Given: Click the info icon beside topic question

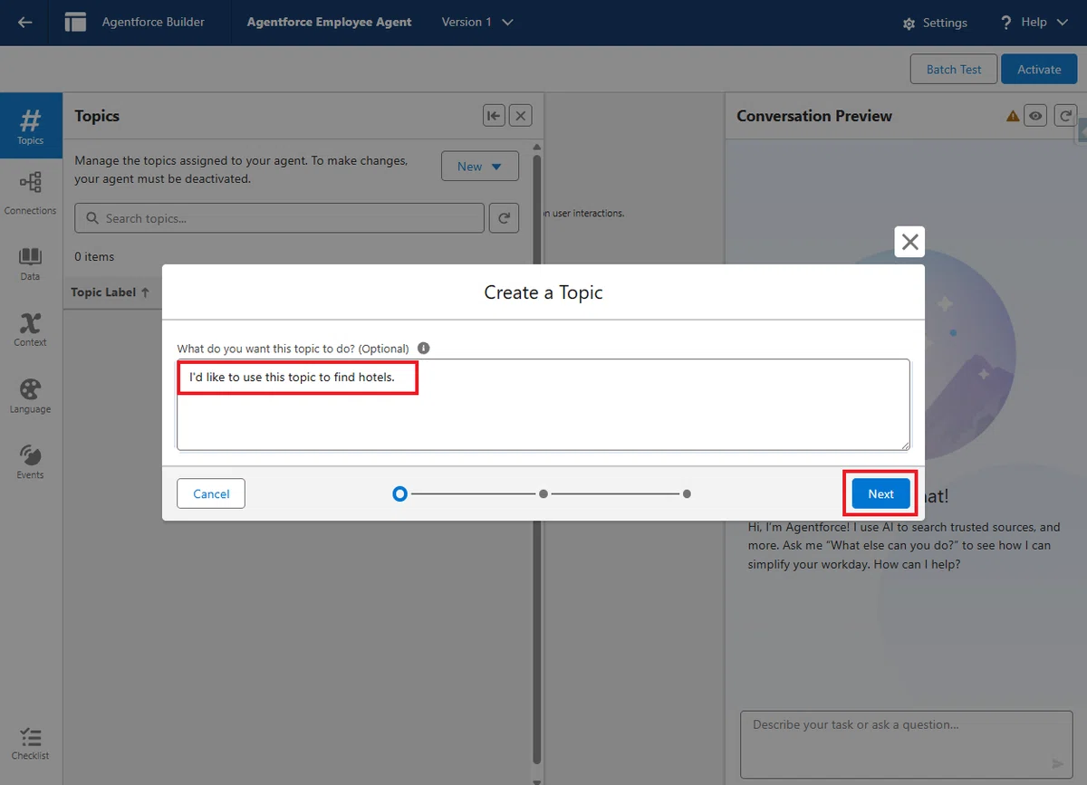Looking at the screenshot, I should point(424,348).
